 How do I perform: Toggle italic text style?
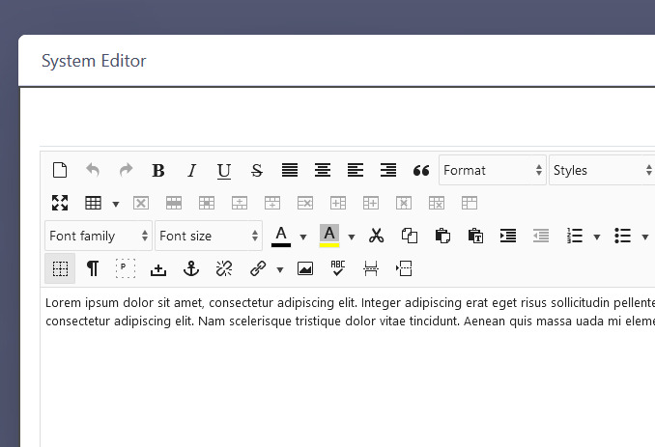[191, 171]
